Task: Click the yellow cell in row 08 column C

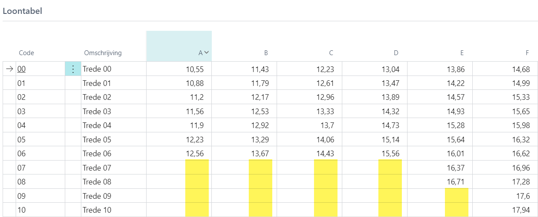Action: (326, 182)
